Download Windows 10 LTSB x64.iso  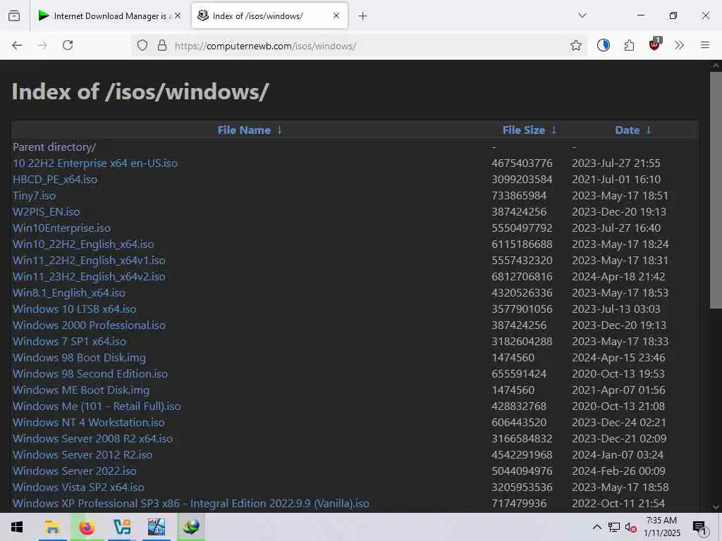[75, 309]
